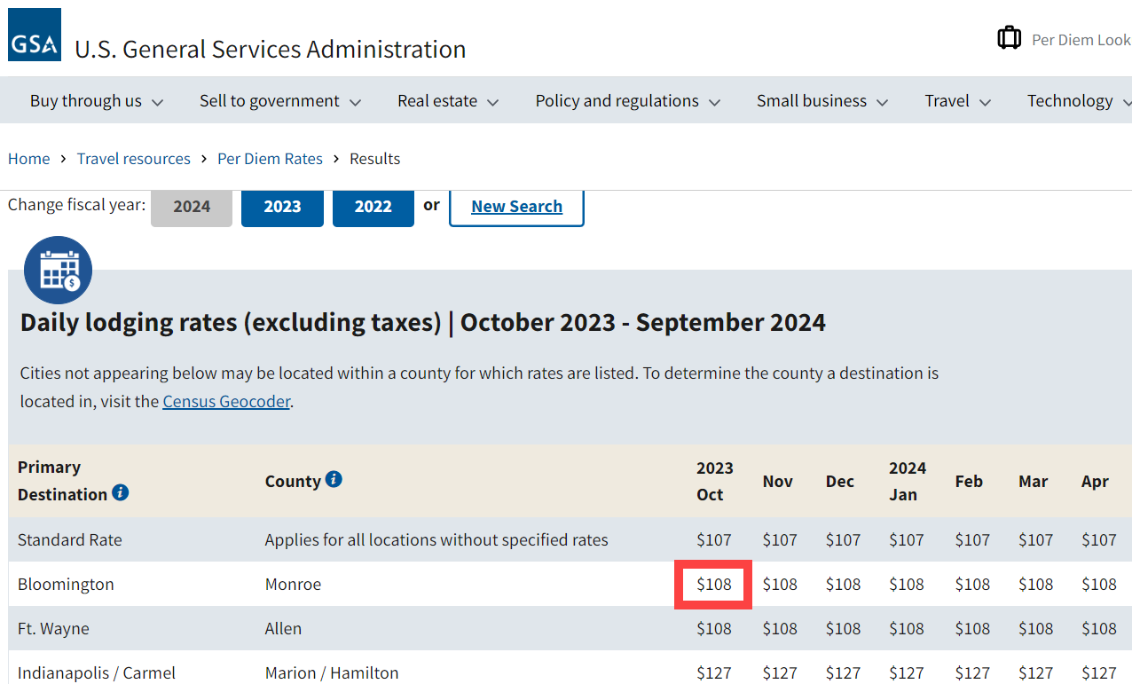Expand Policy and regulations menu
The width and height of the screenshot is (1132, 684).
(x=627, y=101)
